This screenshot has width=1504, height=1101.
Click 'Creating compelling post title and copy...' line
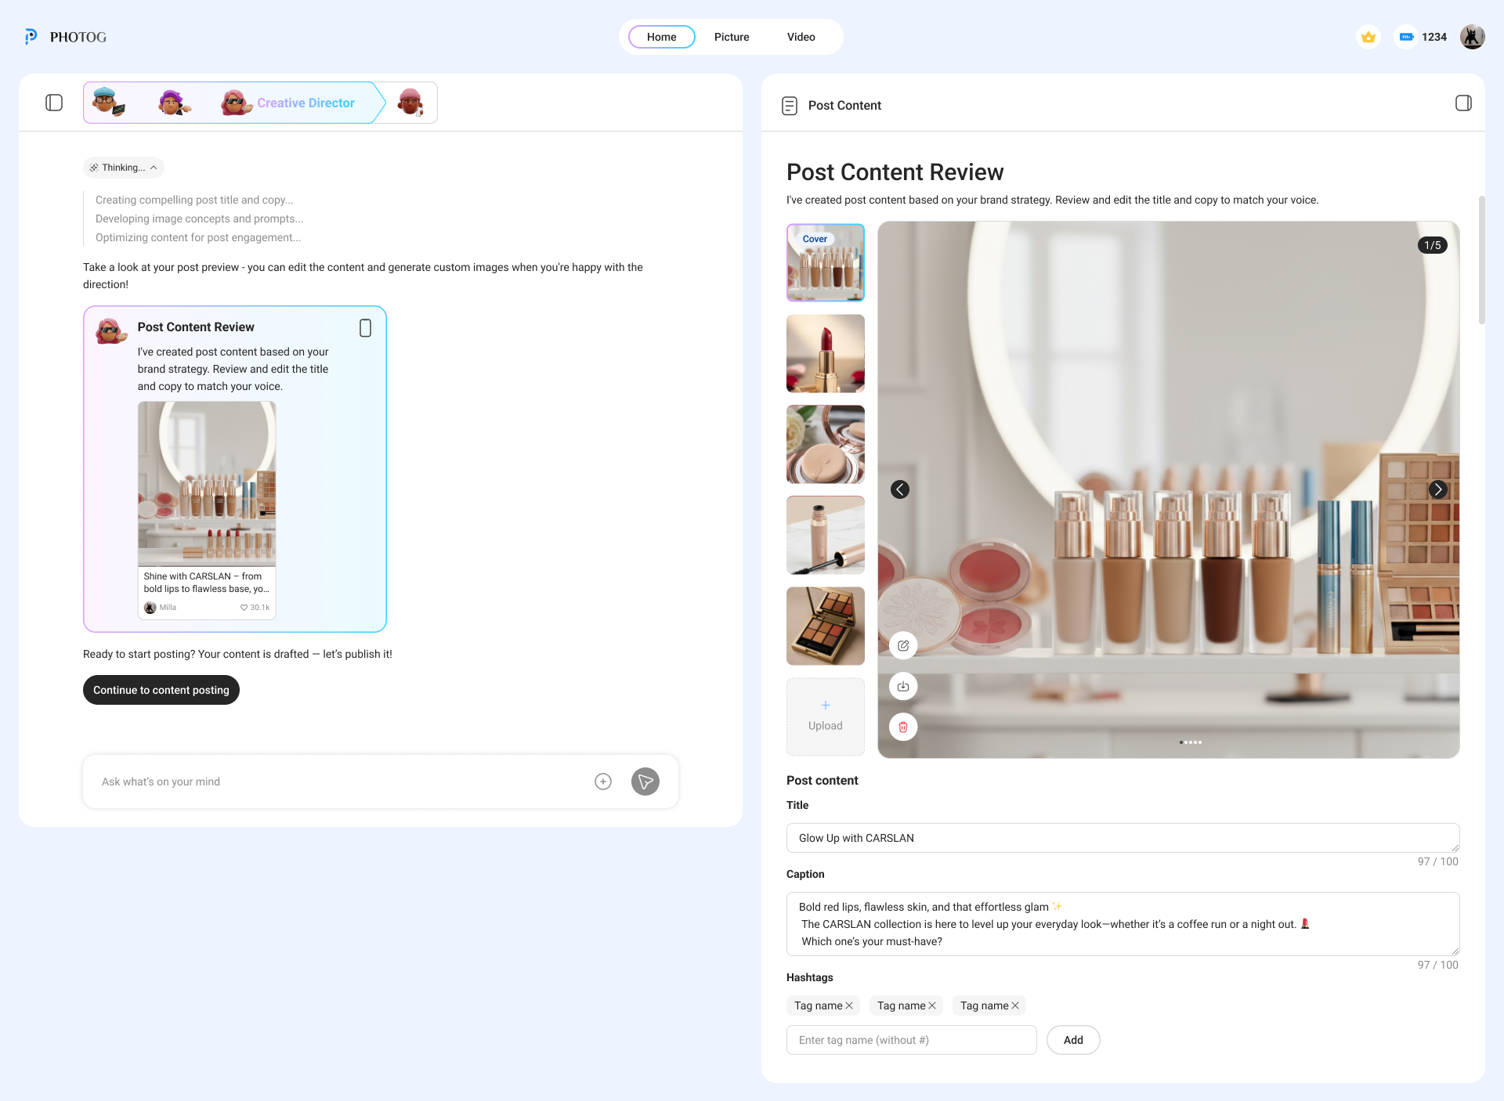tap(194, 200)
